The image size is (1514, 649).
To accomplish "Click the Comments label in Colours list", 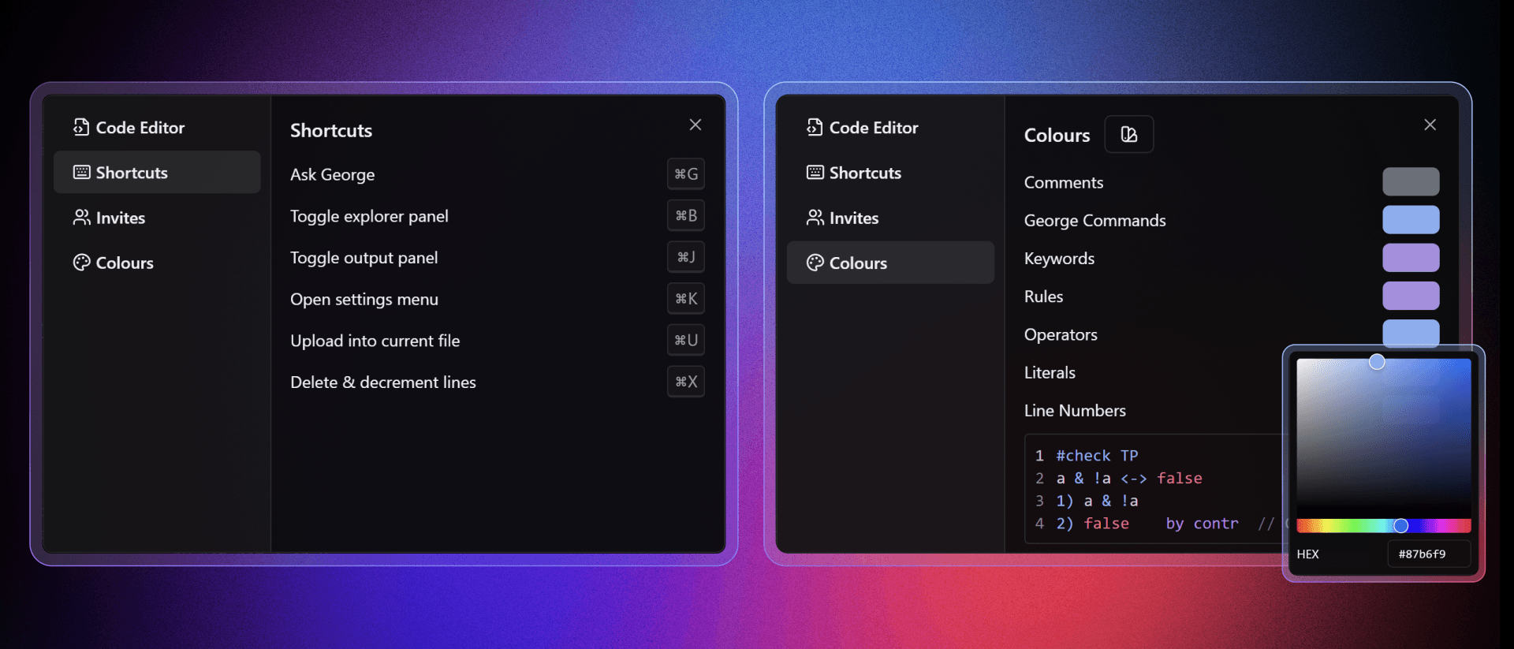I will coord(1064,182).
